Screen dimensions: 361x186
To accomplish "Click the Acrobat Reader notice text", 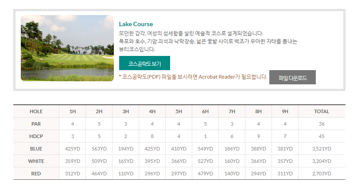I will pyautogui.click(x=193, y=77).
